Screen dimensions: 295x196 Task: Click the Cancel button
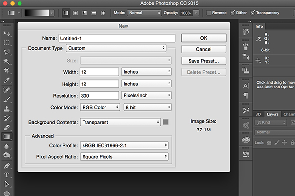pyautogui.click(x=204, y=49)
